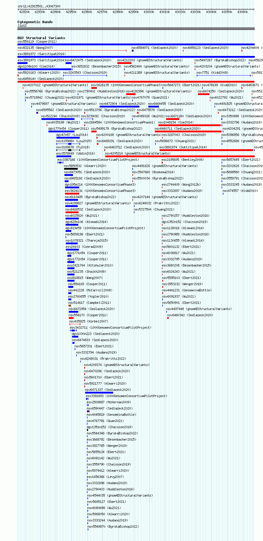Select esv3652632 (Besenbacher2015) entry
The image size is (263, 541).
coord(96,67)
